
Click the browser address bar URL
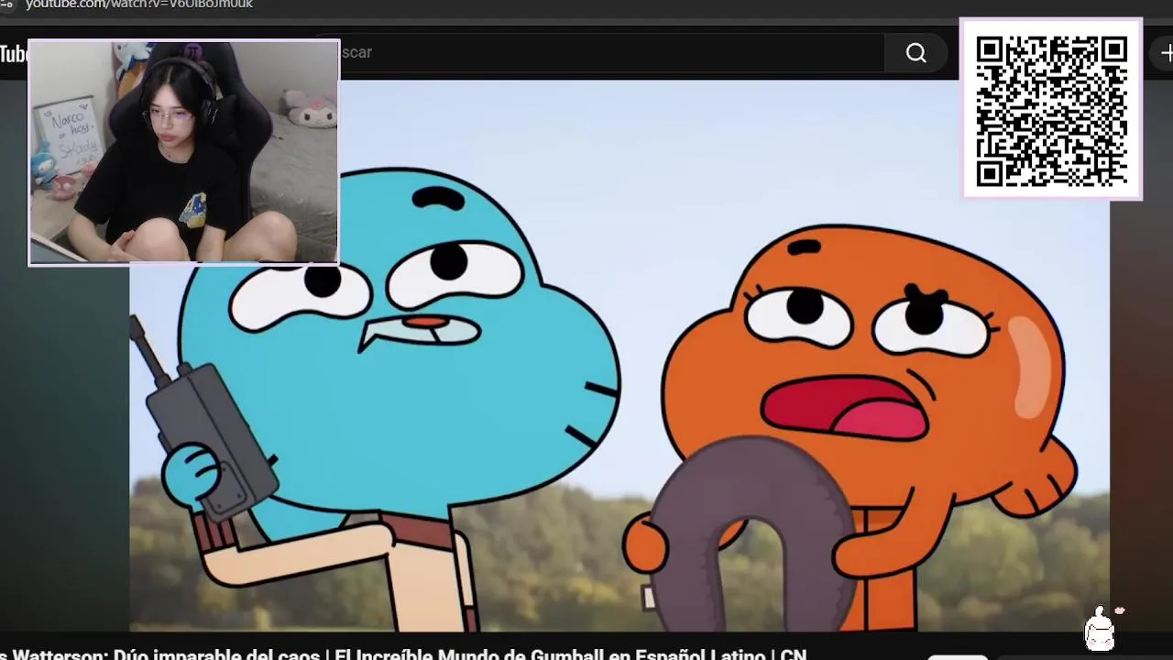click(x=138, y=5)
